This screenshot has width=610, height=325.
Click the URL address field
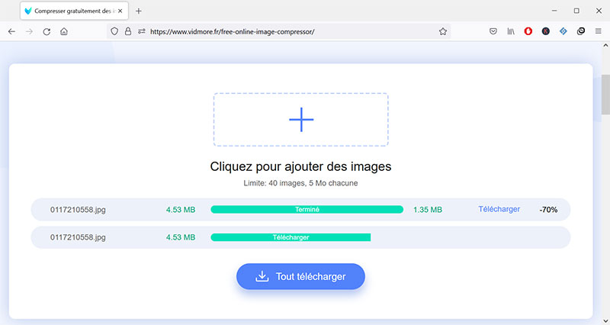coord(290,31)
